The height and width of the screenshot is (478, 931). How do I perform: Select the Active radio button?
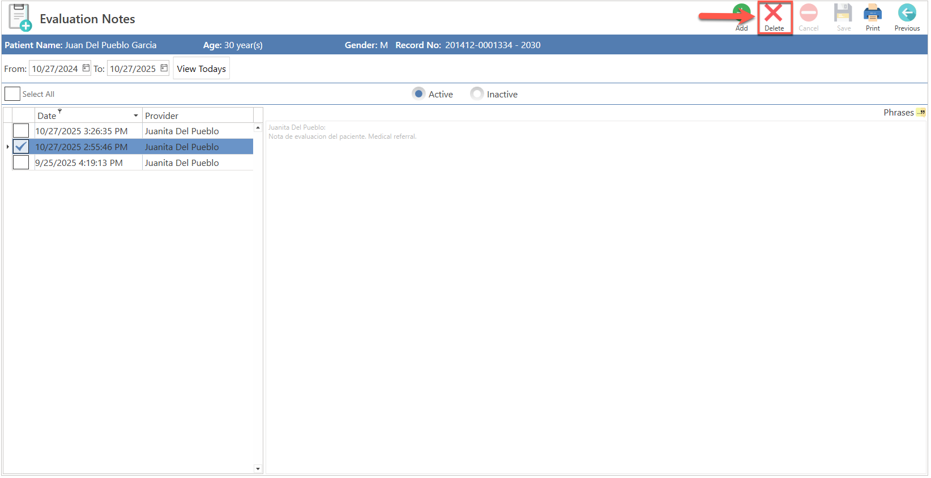pos(418,94)
